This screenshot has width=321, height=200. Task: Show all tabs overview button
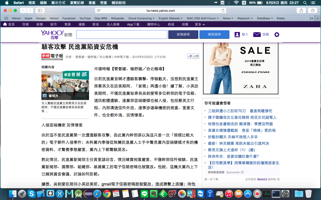pos(313,10)
